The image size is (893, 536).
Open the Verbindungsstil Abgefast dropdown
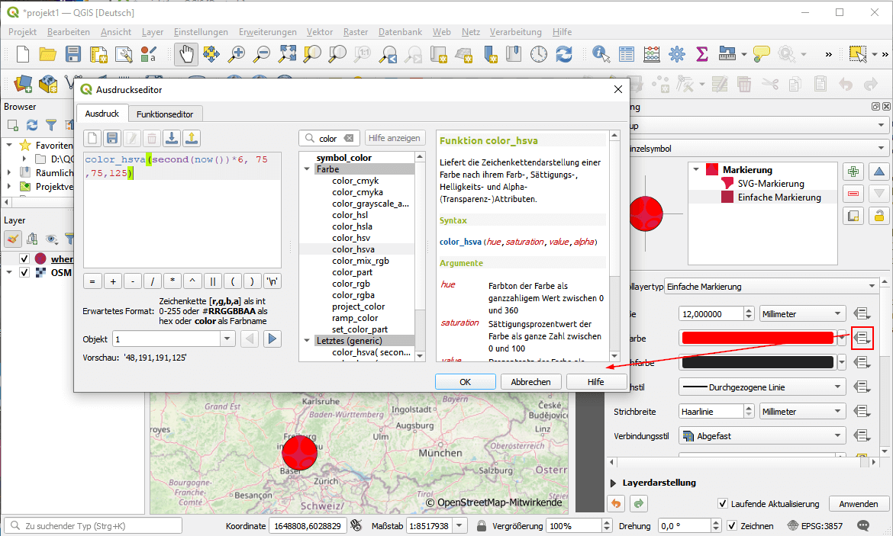(762, 436)
